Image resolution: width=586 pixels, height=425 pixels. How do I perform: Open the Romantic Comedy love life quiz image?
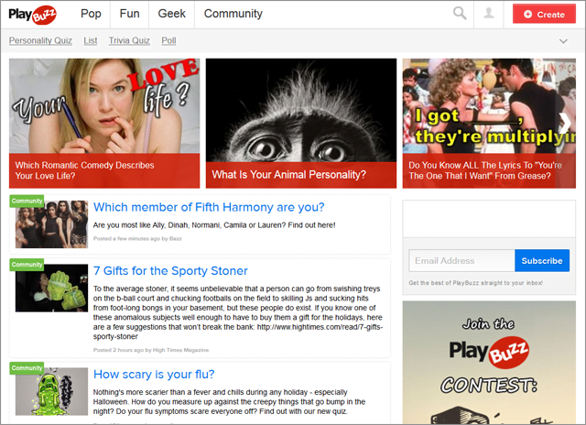[104, 105]
